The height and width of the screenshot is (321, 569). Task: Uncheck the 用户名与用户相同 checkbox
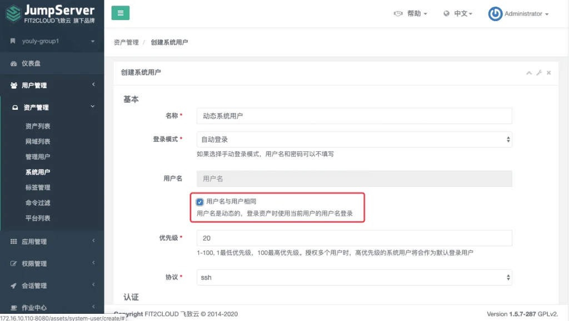pyautogui.click(x=200, y=202)
